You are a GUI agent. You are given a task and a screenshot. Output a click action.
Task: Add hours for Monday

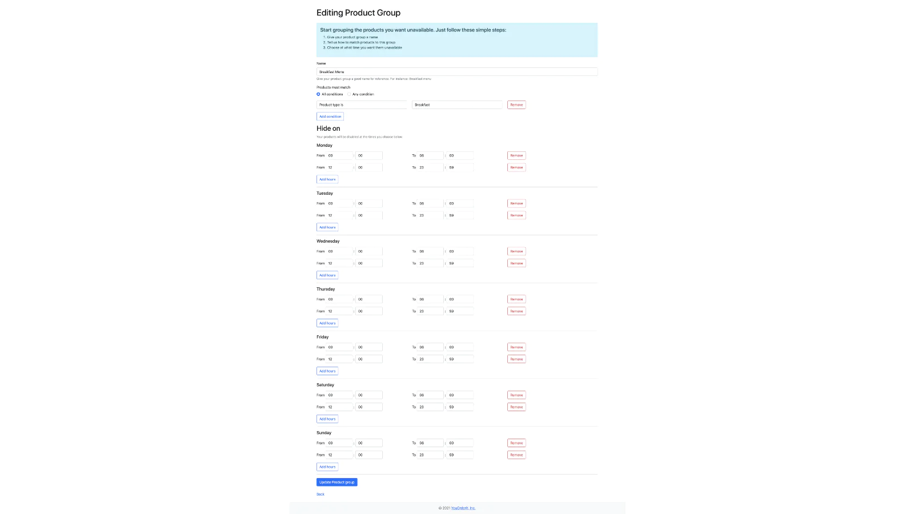(x=327, y=179)
